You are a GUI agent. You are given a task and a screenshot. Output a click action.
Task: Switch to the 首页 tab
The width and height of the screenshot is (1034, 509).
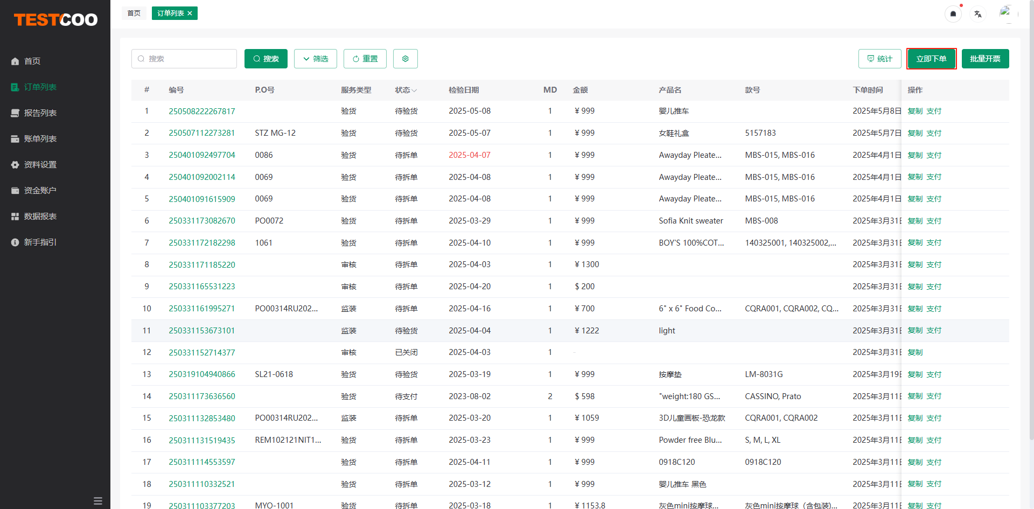point(134,13)
